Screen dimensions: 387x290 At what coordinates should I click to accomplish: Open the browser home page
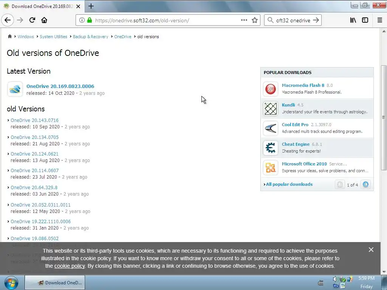pos(44,20)
